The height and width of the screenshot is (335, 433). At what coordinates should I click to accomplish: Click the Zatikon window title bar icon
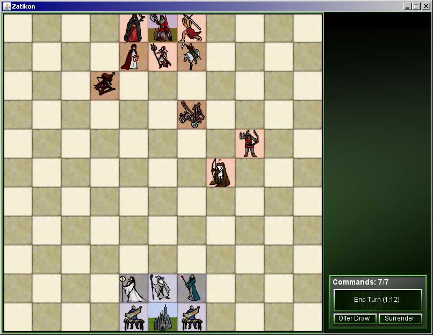6,5
